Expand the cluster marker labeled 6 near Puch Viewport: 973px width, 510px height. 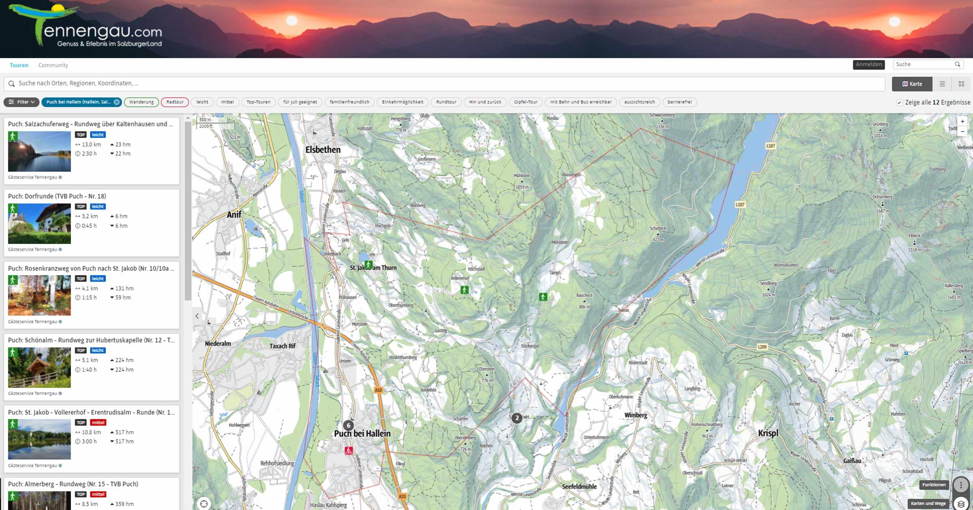click(348, 425)
